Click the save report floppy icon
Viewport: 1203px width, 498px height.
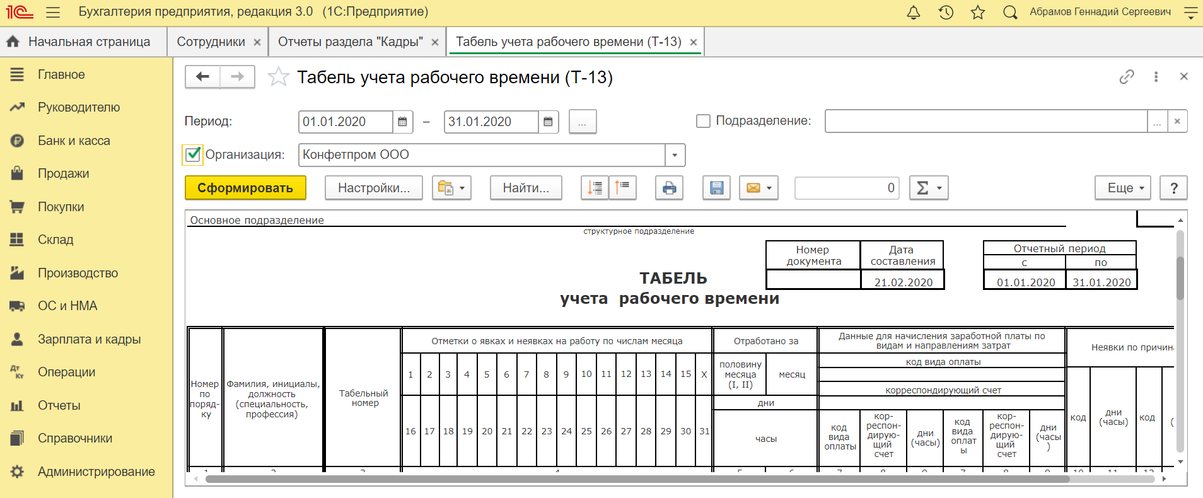(716, 188)
